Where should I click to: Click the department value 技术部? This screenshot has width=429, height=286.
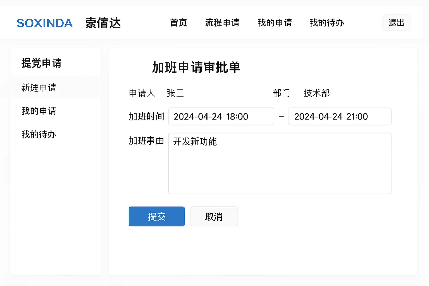pos(316,93)
